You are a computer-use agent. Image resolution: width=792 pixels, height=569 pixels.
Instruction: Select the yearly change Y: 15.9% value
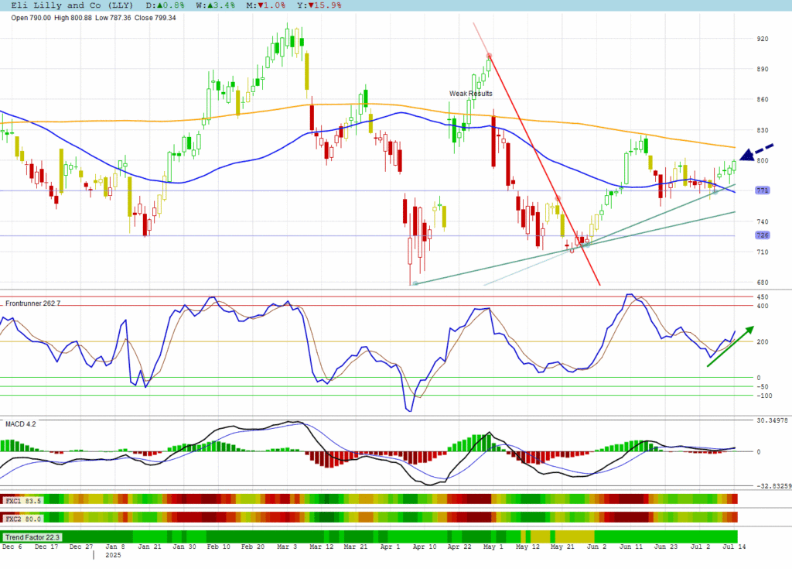(x=319, y=5)
